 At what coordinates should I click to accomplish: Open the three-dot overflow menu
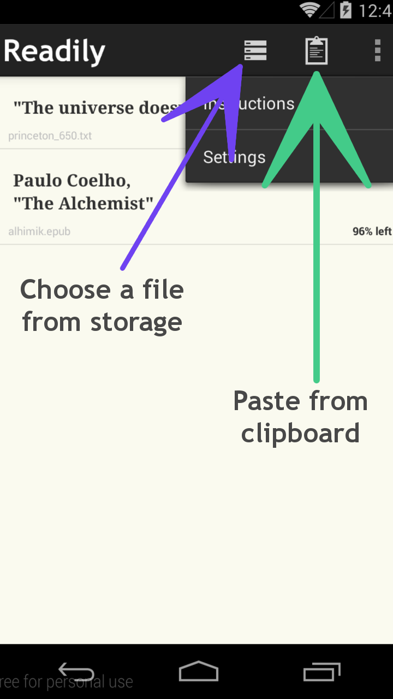377,51
